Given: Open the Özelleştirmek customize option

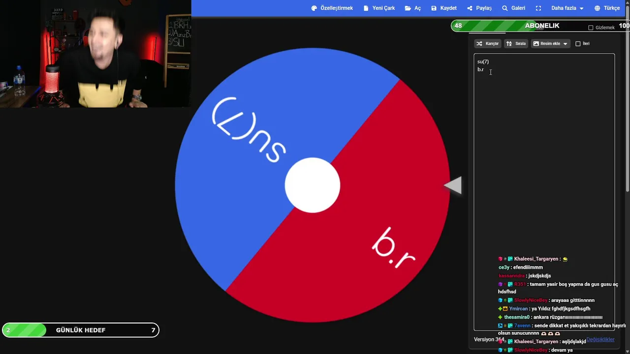Looking at the screenshot, I should tap(332, 8).
